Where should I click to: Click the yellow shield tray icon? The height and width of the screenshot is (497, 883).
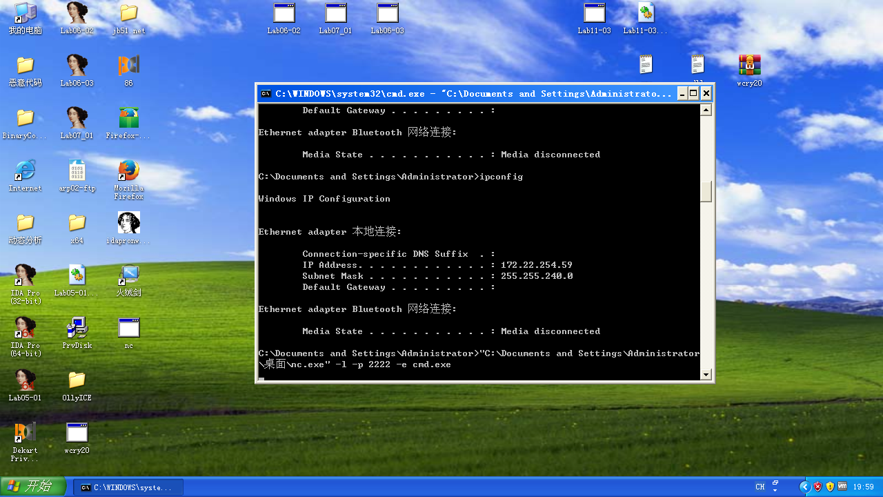pyautogui.click(x=831, y=487)
